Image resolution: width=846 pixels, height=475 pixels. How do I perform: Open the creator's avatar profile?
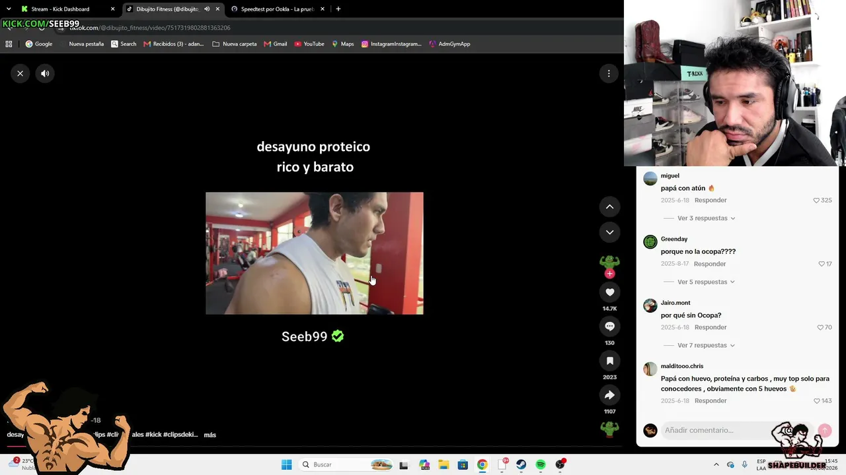609,263
